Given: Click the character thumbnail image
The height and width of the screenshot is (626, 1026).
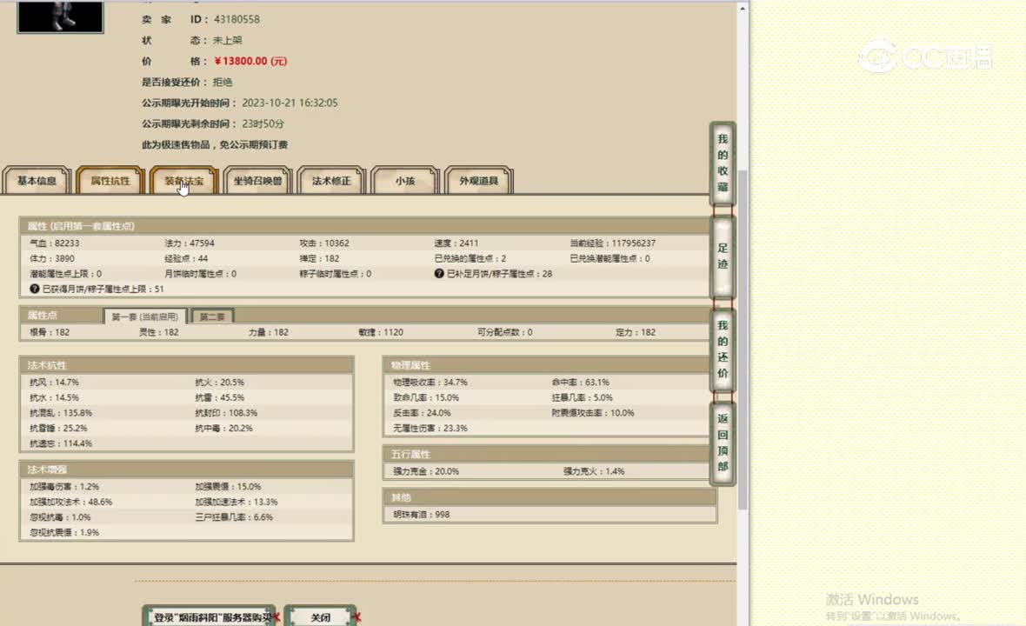Looking at the screenshot, I should (x=60, y=17).
